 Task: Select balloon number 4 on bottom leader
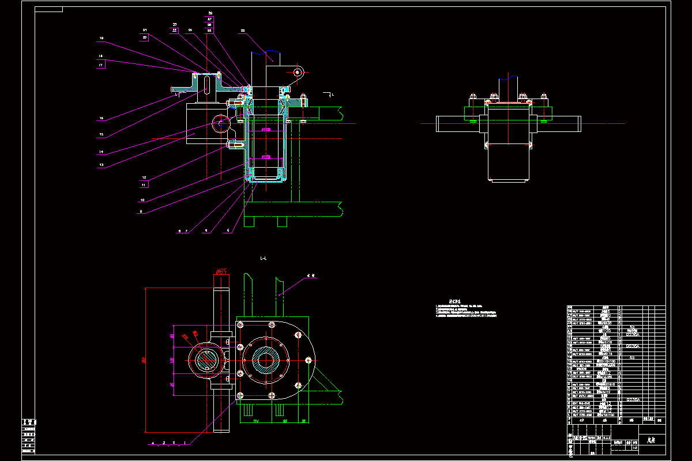tap(153, 444)
